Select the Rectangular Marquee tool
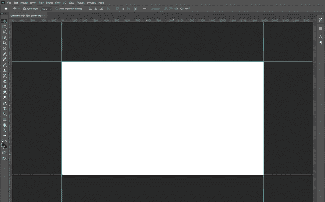325x202 pixels. click(4, 27)
